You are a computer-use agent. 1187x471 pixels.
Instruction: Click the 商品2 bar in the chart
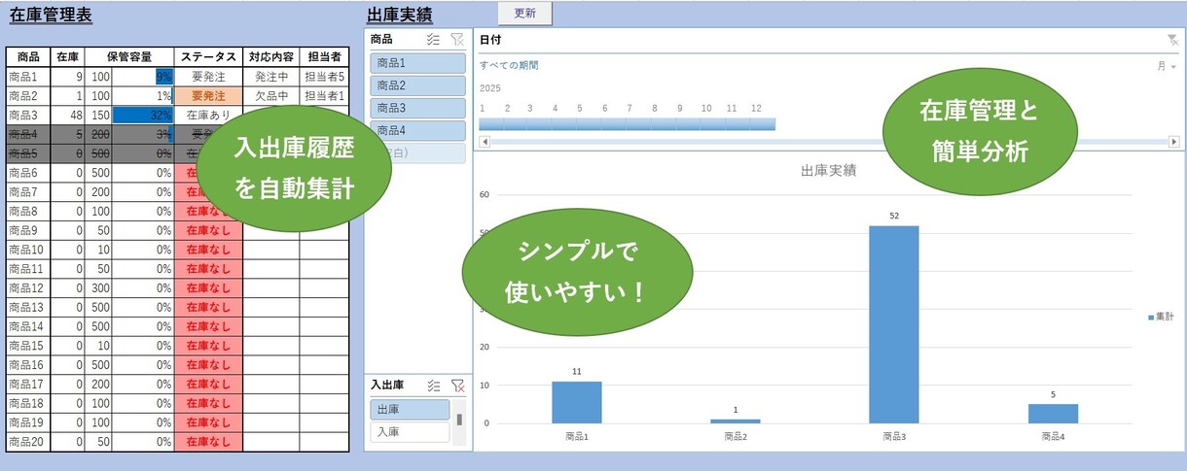[736, 421]
